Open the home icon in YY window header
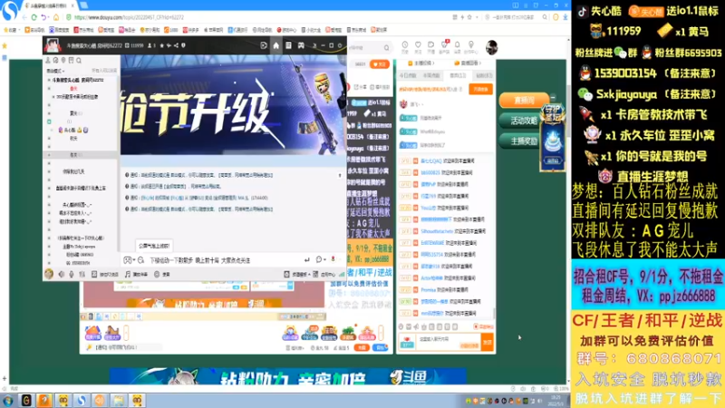The image size is (725, 408). tap(276, 45)
